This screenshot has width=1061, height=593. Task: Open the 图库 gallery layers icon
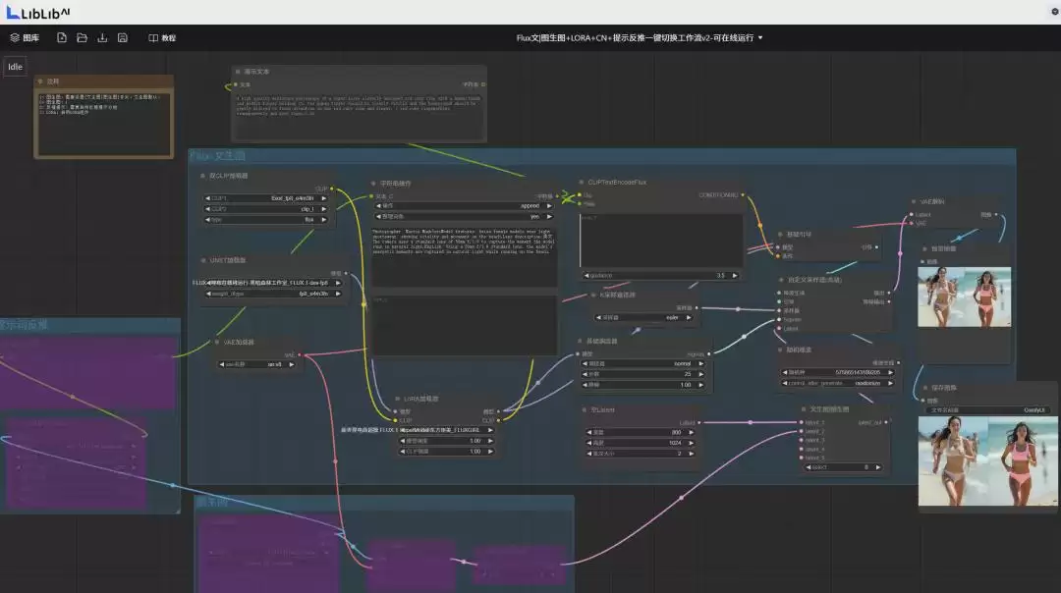pos(14,38)
